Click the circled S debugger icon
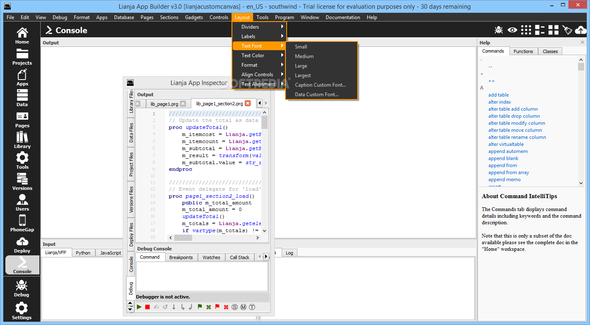The width and height of the screenshot is (590, 325). click(x=234, y=307)
